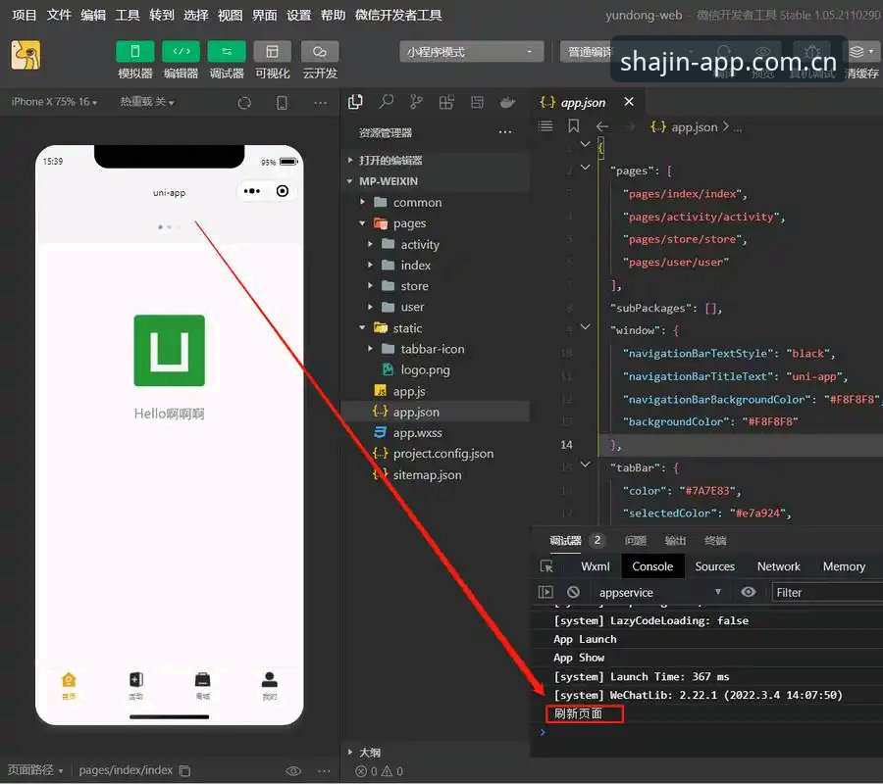Viewport: 883px width, 784px height.
Task: Open resource manager more actions ellipsis
Action: point(505,132)
